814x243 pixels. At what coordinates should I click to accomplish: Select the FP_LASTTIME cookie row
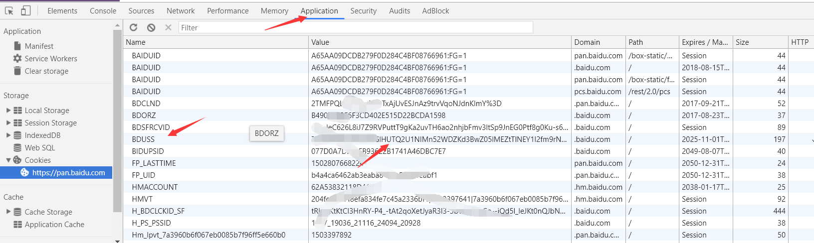click(x=468, y=163)
